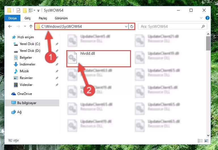Click pin icon next to Videolar

[x=57, y=85]
